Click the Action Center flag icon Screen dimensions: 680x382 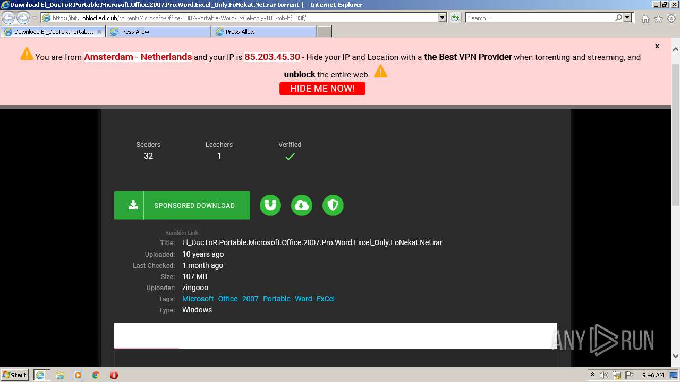(630, 375)
